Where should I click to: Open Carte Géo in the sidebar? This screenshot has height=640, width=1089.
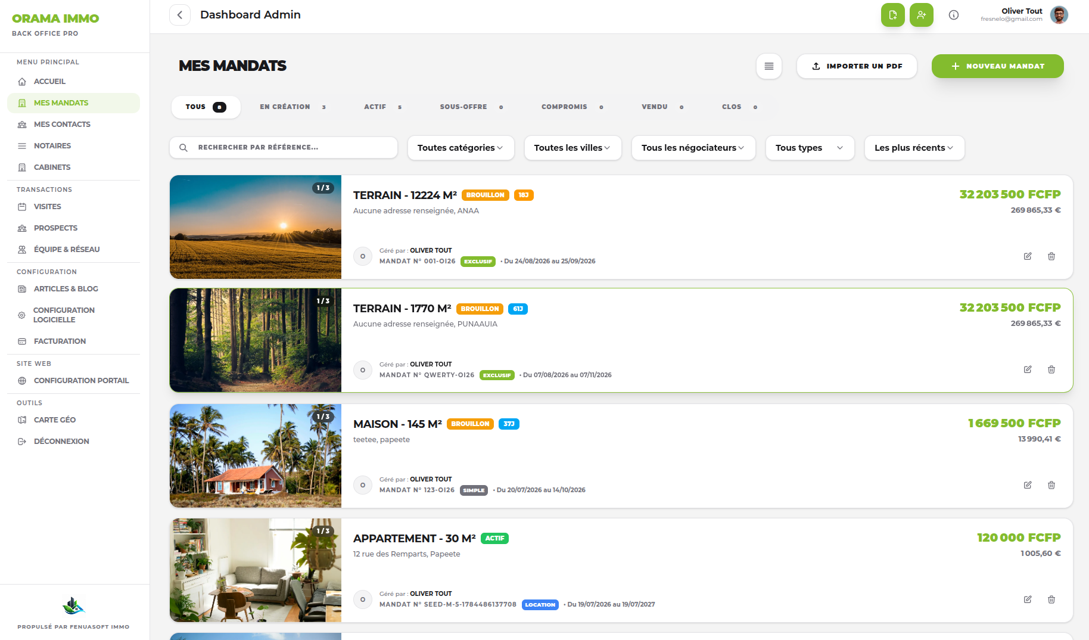coord(73,420)
